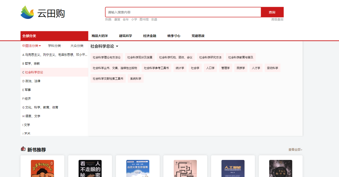Click the search input field
The width and height of the screenshot is (339, 177).
point(183,12)
